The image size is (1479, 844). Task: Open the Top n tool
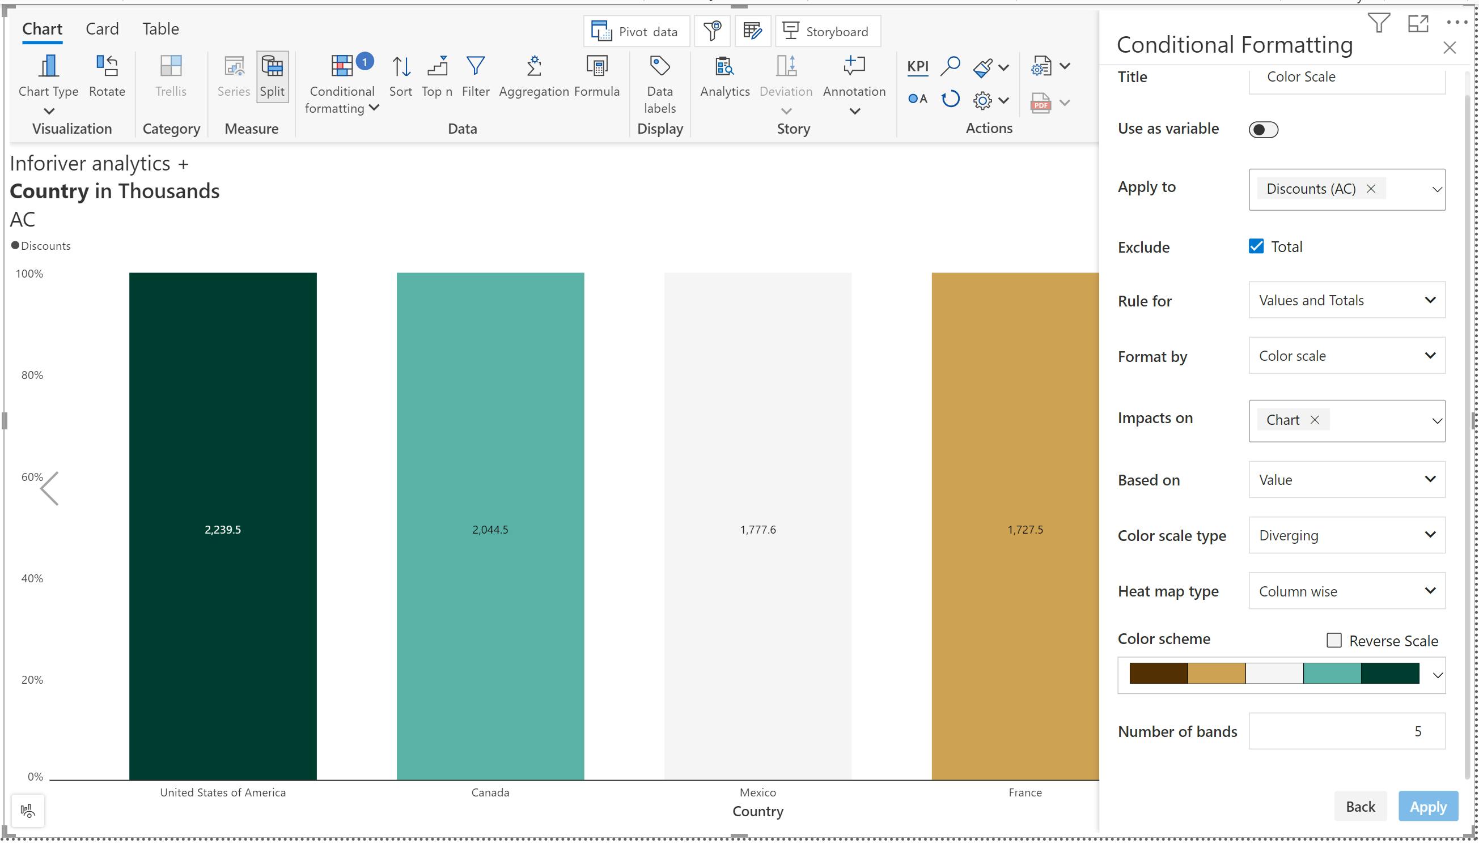click(x=437, y=67)
